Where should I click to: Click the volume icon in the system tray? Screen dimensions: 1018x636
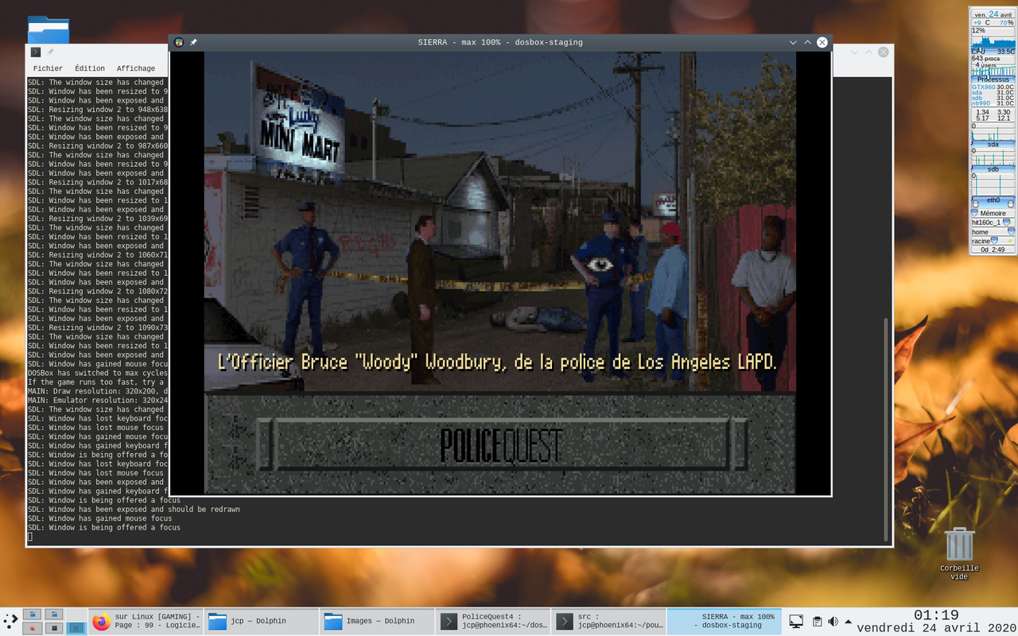point(833,622)
